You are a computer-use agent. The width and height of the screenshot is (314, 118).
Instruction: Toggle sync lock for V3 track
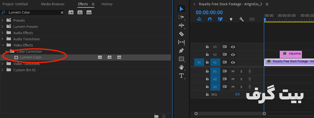(x=225, y=47)
